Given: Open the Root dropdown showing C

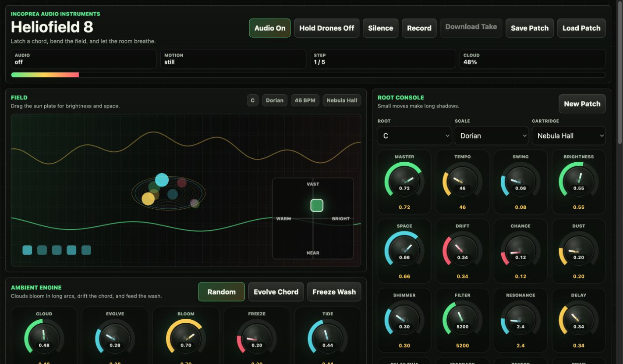Looking at the screenshot, I should 414,136.
